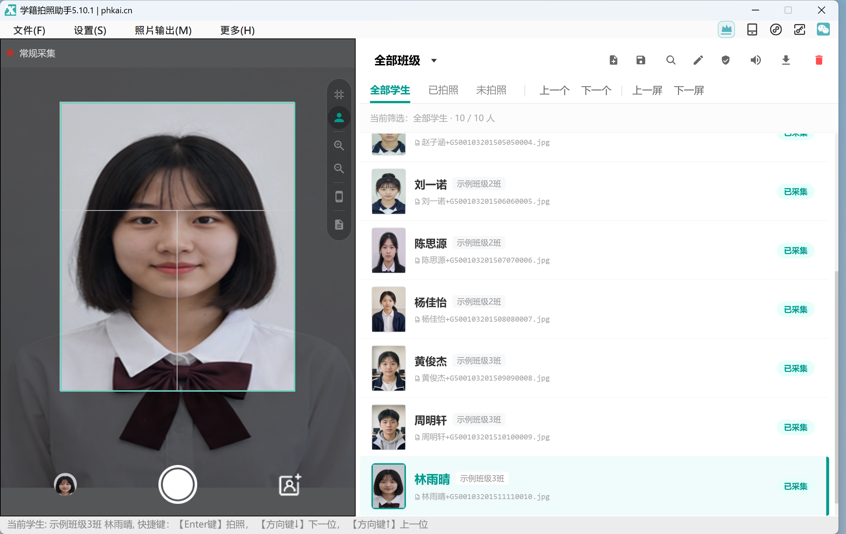Image resolution: width=846 pixels, height=534 pixels.
Task: Click 已采集 badge on 林雨晴 row
Action: pyautogui.click(x=795, y=486)
